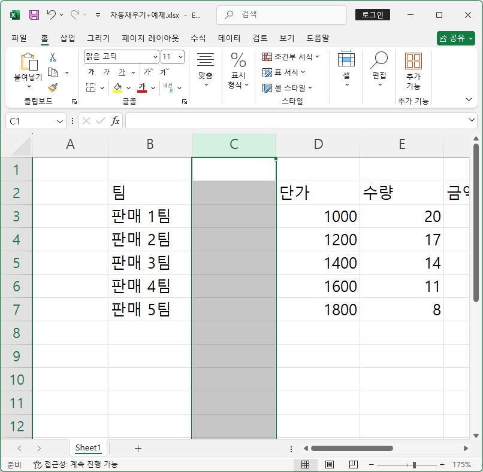483x472 pixels.
Task: Click the 접근성 accessibility status
Action: 76,464
